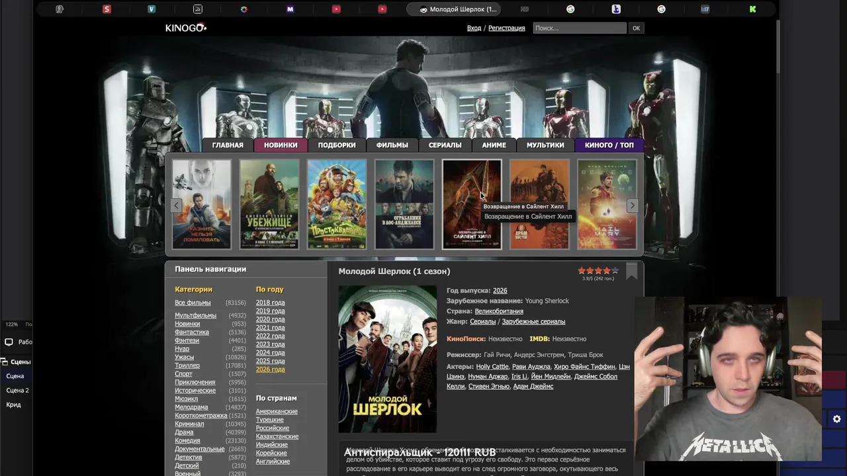Click the carousel right arrow
The image size is (847, 476).
632,206
